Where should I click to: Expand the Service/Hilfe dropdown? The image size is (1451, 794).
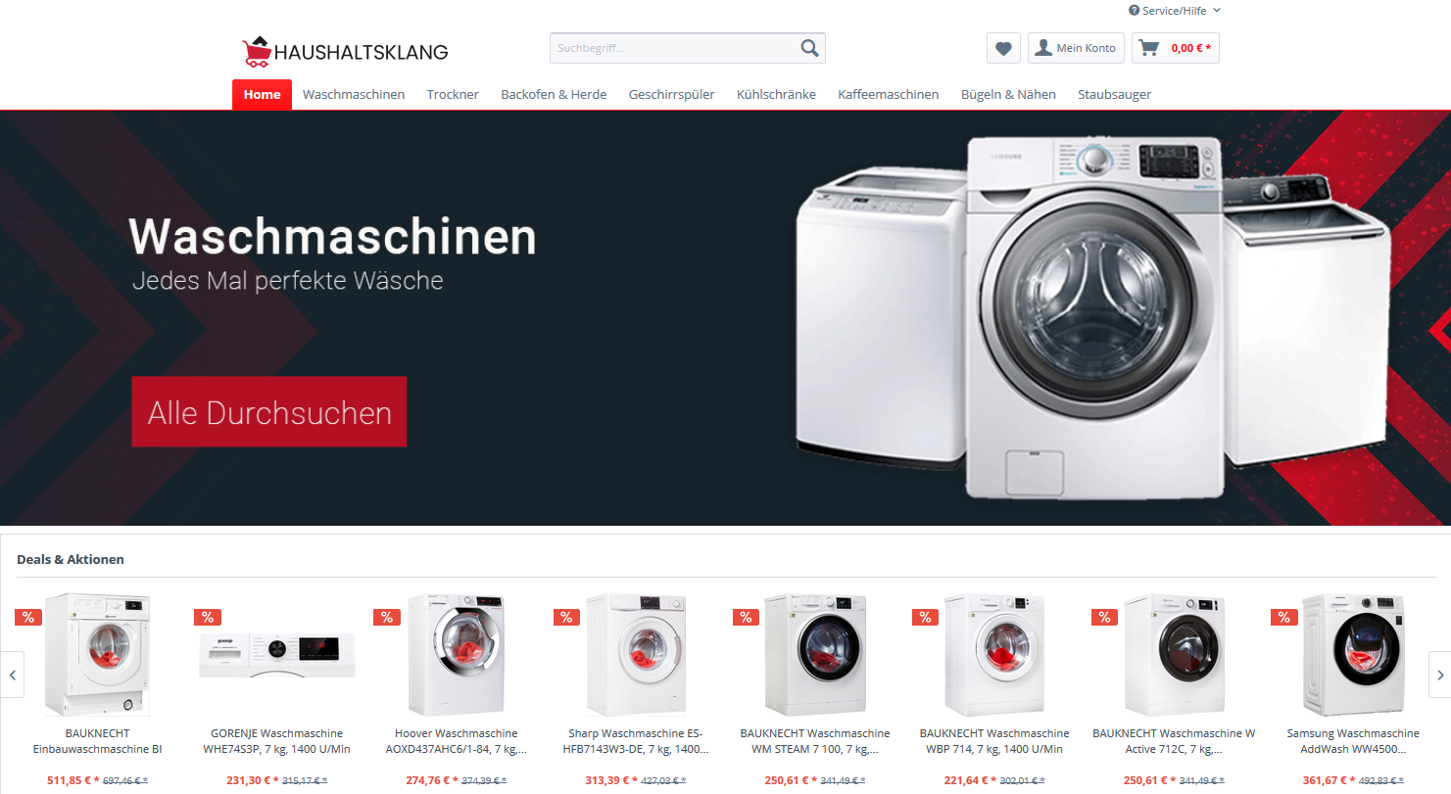coord(1175,11)
